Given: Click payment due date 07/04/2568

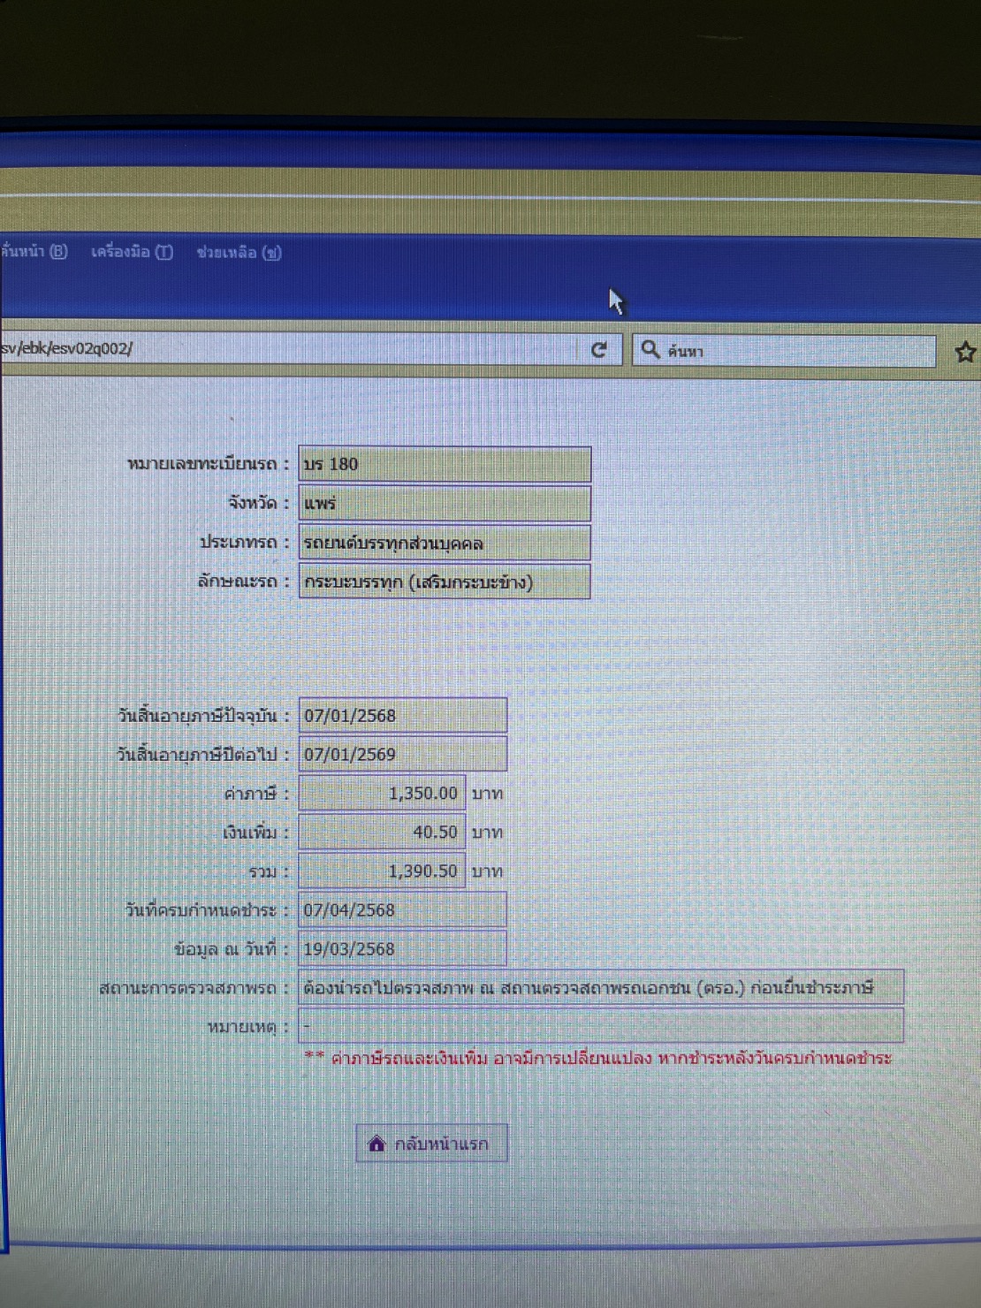Looking at the screenshot, I should (x=403, y=909).
